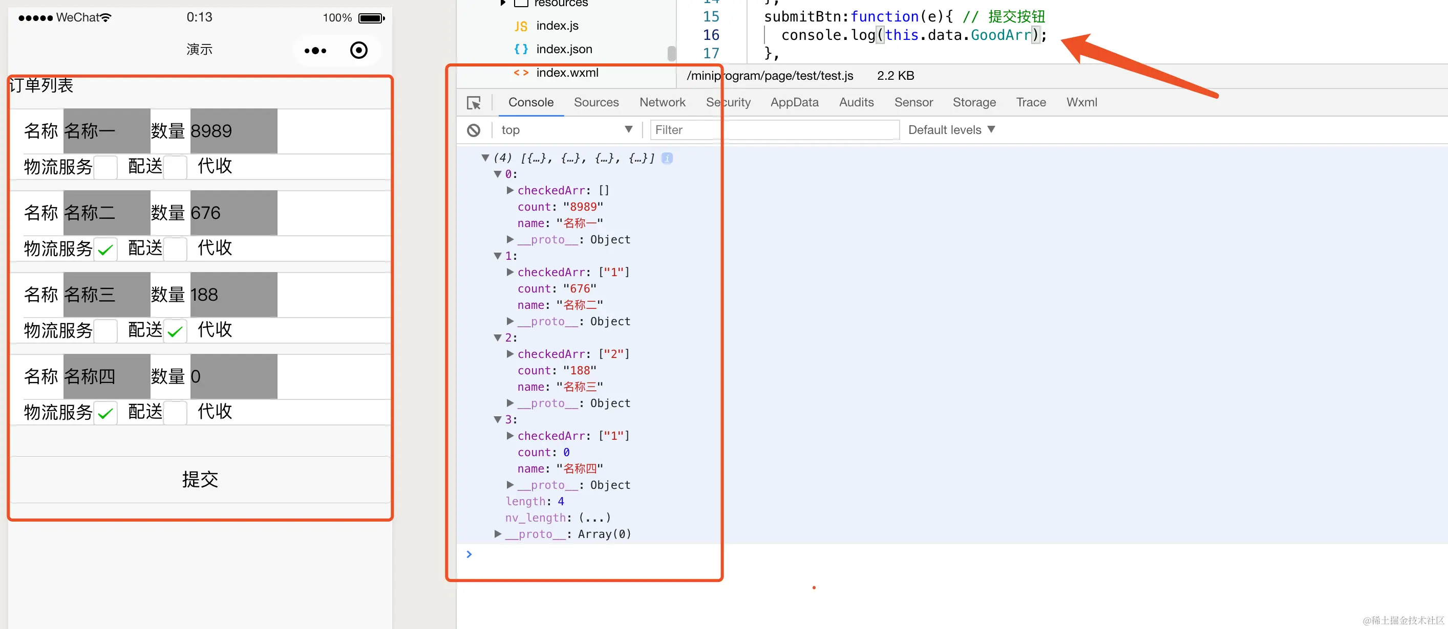The width and height of the screenshot is (1448, 629).
Task: Switch to the AppData tab
Action: click(x=794, y=103)
